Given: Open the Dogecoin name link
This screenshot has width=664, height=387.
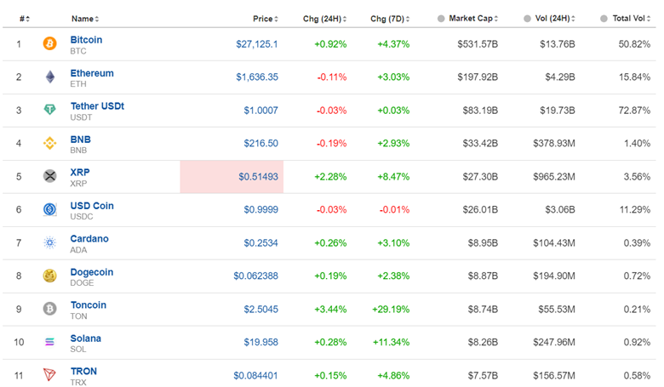Looking at the screenshot, I should (92, 272).
